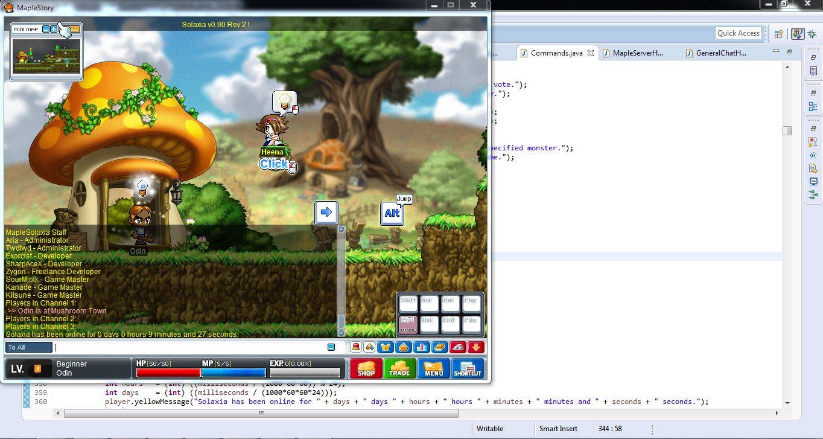Click the chat log scroll up arrow

tap(341, 229)
